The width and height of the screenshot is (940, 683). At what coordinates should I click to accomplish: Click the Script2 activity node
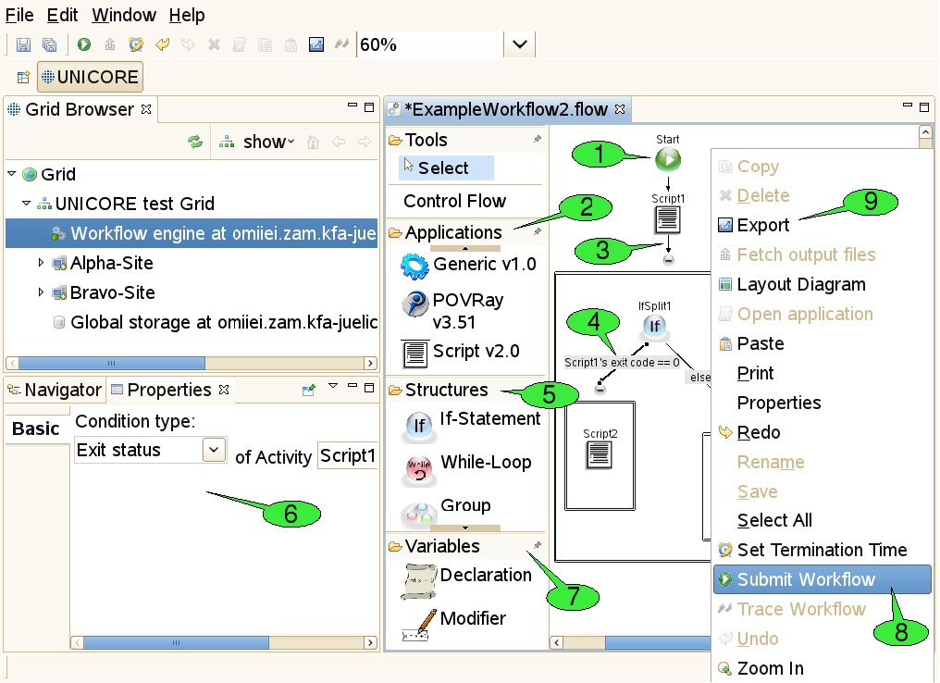pyautogui.click(x=600, y=455)
